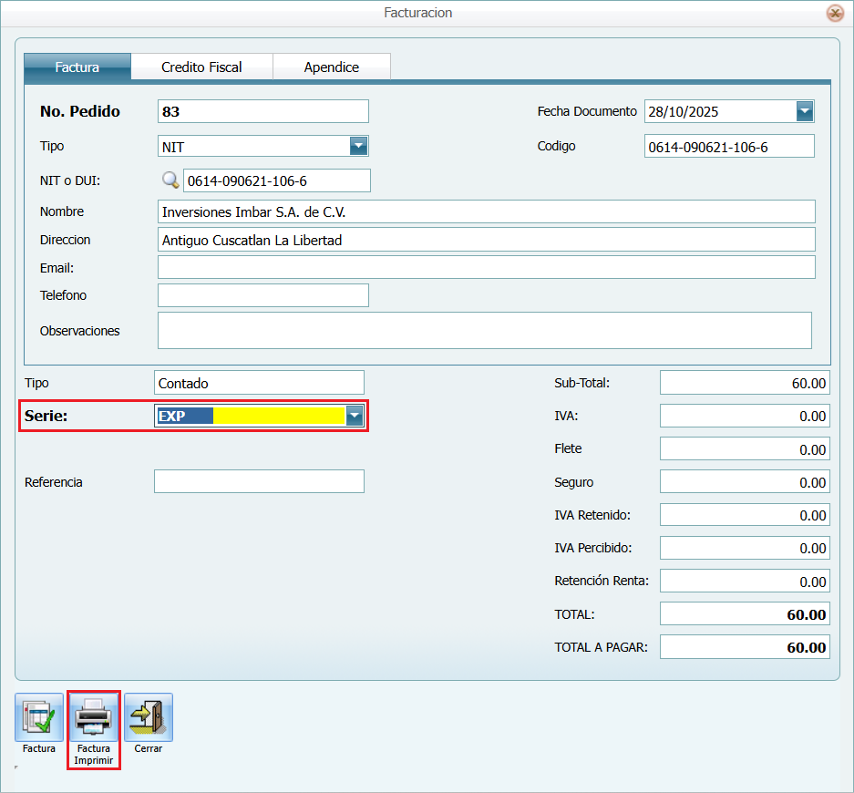The image size is (854, 793).
Task: Click the magnifier search icon beside NIT
Action: (170, 180)
